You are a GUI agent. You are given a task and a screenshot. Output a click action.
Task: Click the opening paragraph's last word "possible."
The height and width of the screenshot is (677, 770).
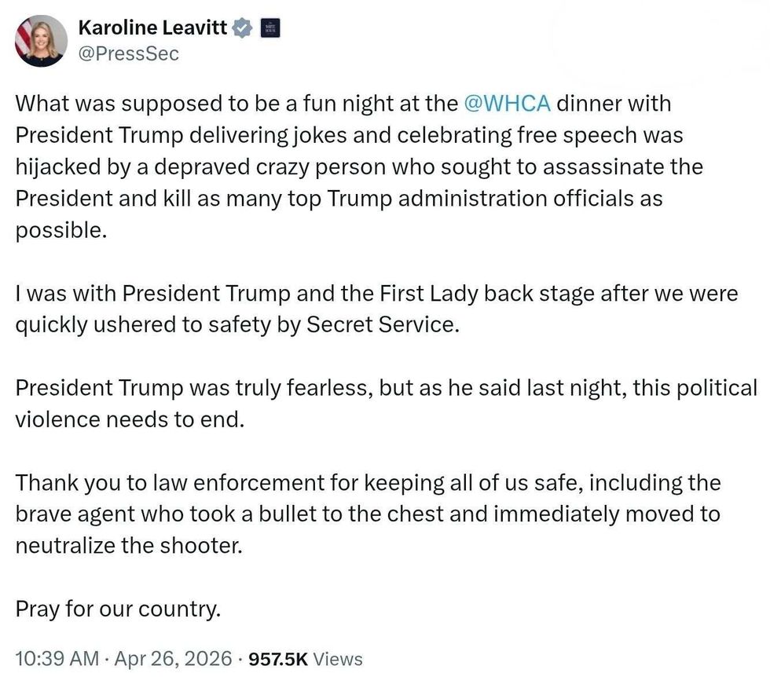(x=60, y=230)
